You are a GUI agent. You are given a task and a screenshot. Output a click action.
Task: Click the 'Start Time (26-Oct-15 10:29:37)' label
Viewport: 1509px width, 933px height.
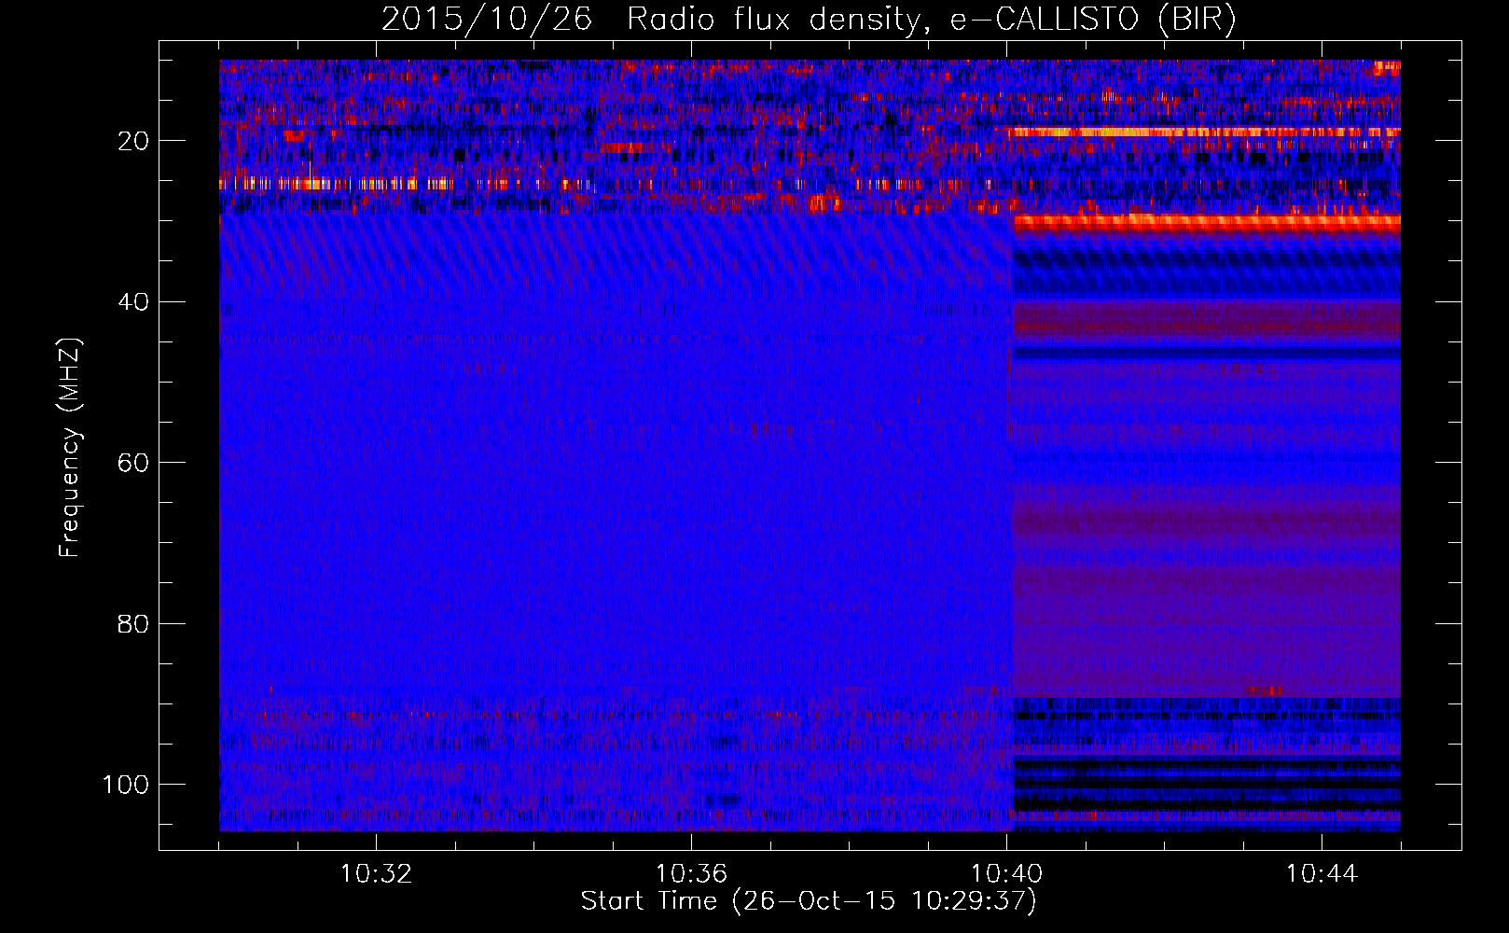pyautogui.click(x=809, y=901)
